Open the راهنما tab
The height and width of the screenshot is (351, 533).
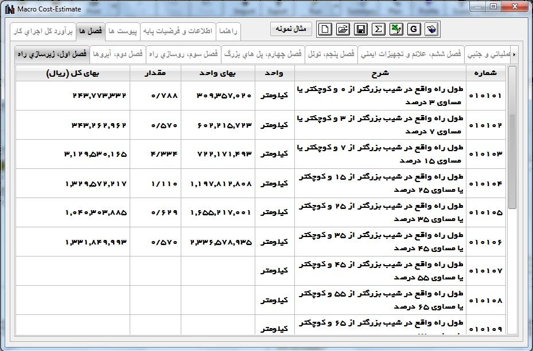[x=228, y=31]
